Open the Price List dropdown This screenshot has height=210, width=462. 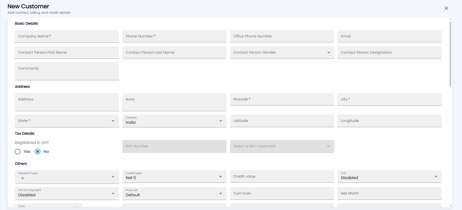click(x=174, y=194)
